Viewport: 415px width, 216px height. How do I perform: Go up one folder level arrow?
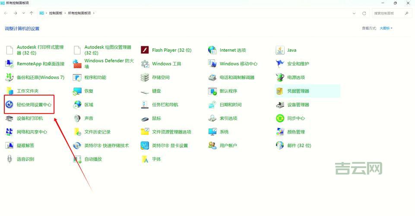click(32, 13)
